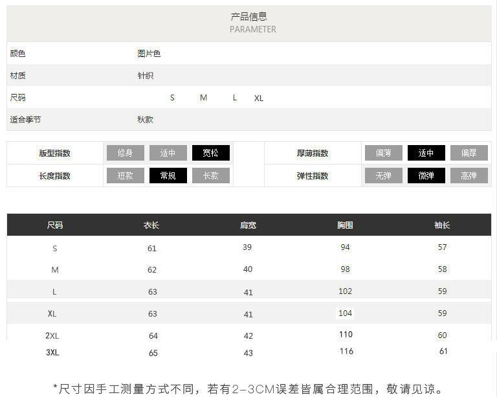Click size M in the 尺码 parameter row
497x397 pixels.
(x=203, y=98)
